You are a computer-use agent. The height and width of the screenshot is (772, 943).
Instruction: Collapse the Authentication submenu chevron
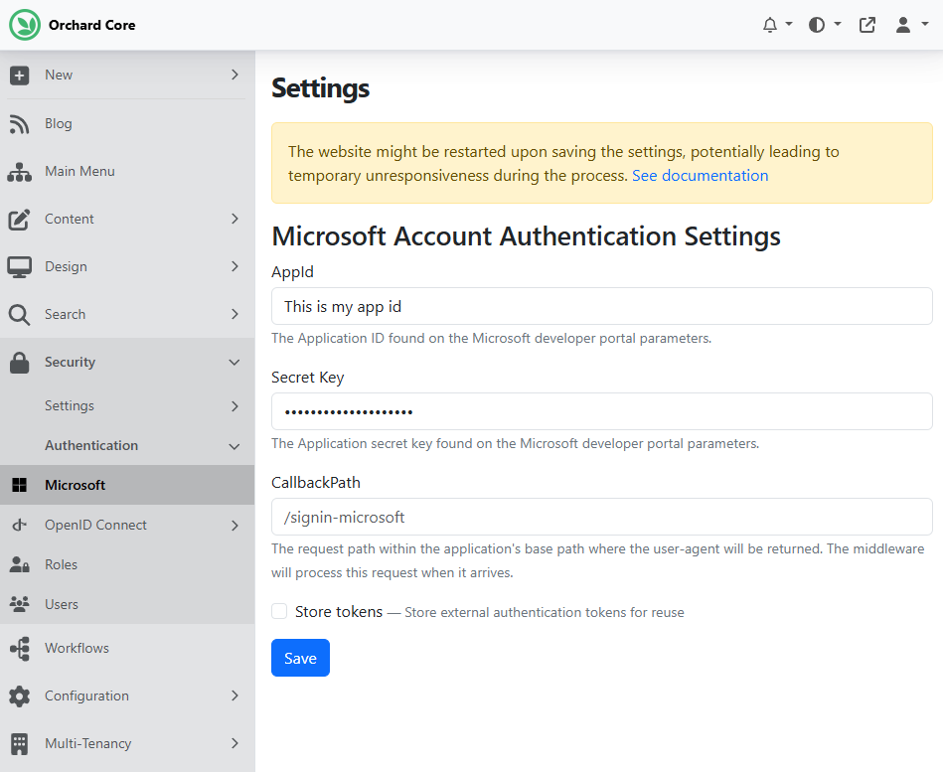(235, 447)
